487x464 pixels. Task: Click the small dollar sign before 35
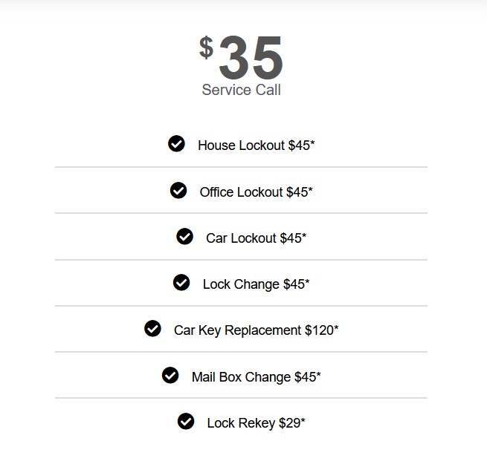[x=206, y=48]
